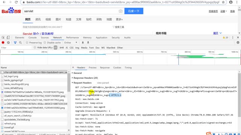The width and height of the screenshot is (241, 135).
Task: Click the browser forward arrow
Action: click(x=10, y=2)
